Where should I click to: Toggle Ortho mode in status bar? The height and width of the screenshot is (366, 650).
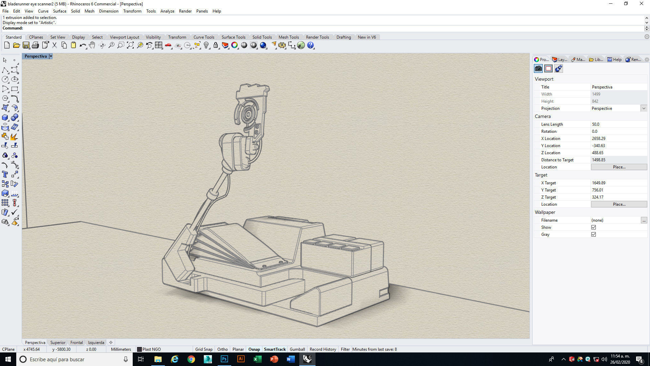tap(222, 349)
